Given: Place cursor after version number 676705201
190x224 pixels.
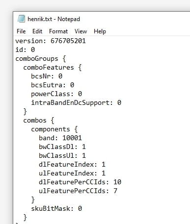Looking at the screenshot, I should [x=86, y=41].
